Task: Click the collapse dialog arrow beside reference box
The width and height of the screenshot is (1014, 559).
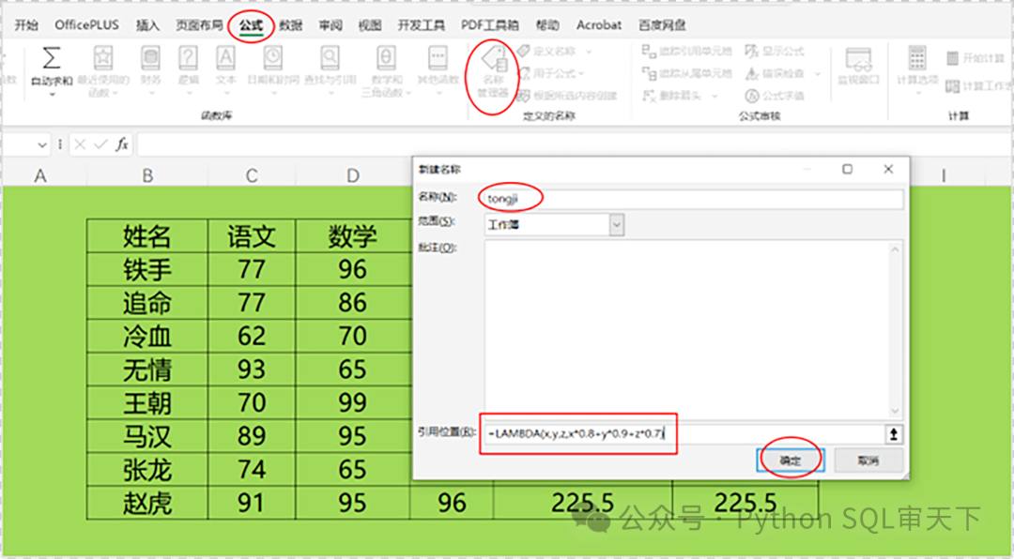Action: 893,433
